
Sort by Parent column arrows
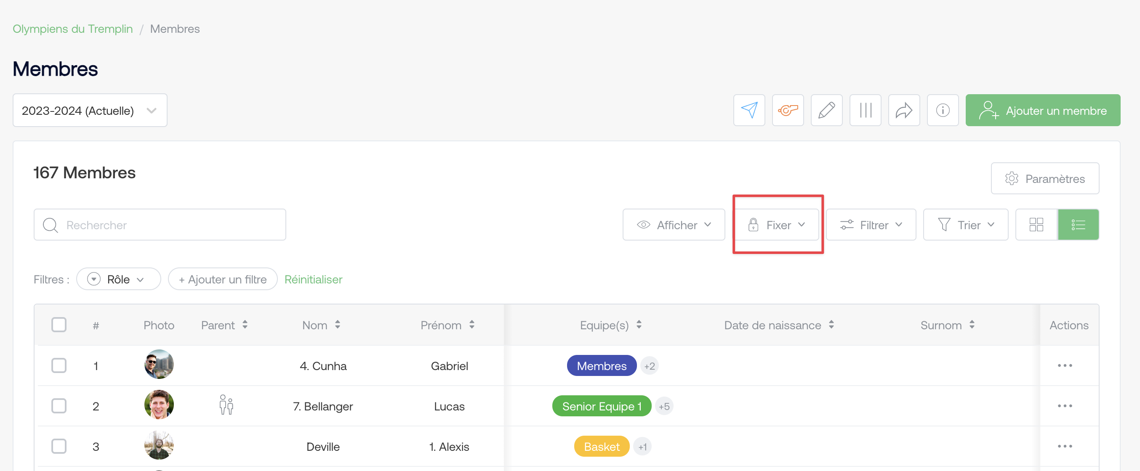point(245,325)
